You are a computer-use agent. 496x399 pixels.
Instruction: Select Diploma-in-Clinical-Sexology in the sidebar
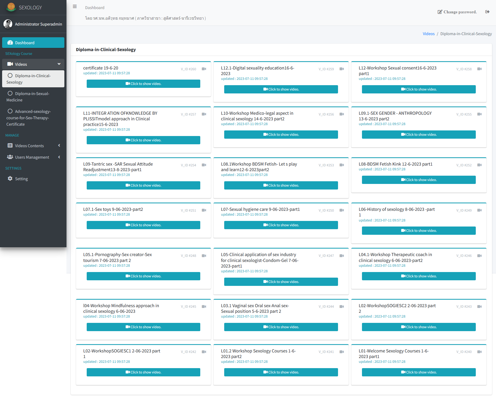point(33,79)
